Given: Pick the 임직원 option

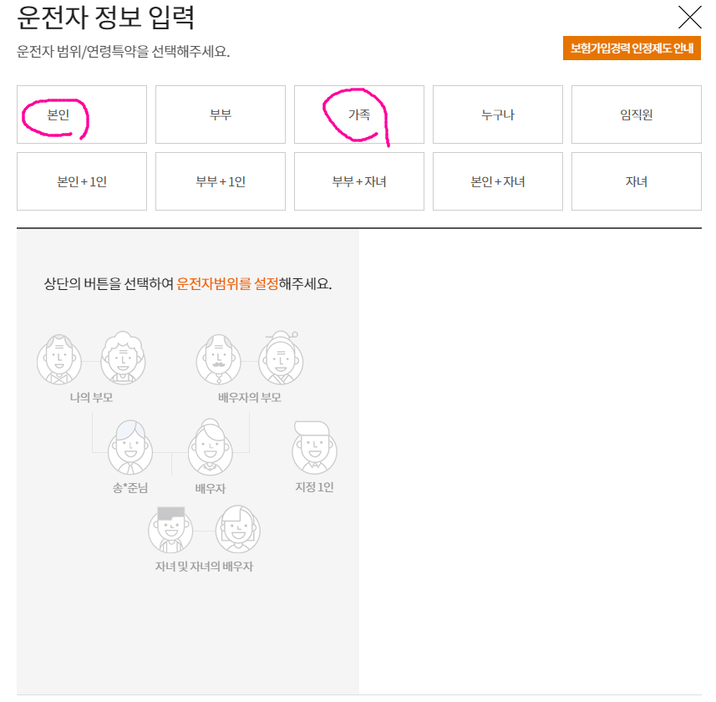Looking at the screenshot, I should coord(636,114).
